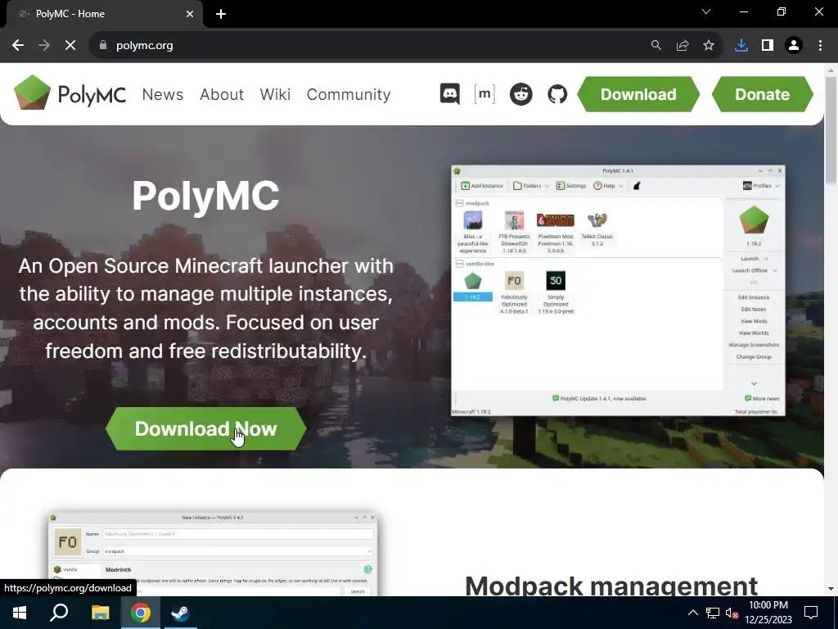Viewport: 838px width, 629px height.
Task: Click the PolyMC logo in site header
Action: click(70, 93)
